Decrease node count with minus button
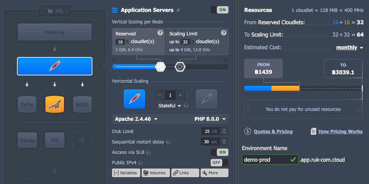The image size is (369, 184). click(x=160, y=95)
